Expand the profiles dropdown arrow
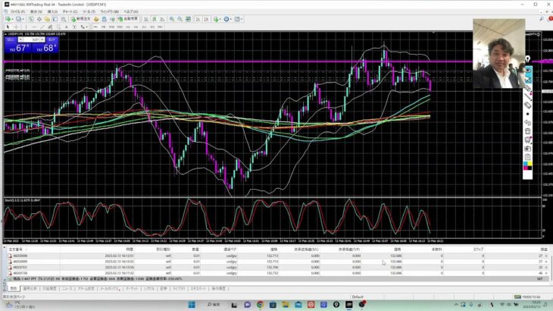553x311 pixels. coord(21,19)
